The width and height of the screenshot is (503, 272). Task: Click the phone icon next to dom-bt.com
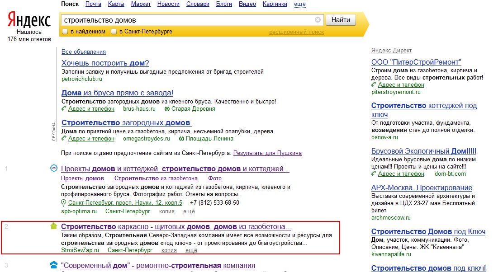374,174
